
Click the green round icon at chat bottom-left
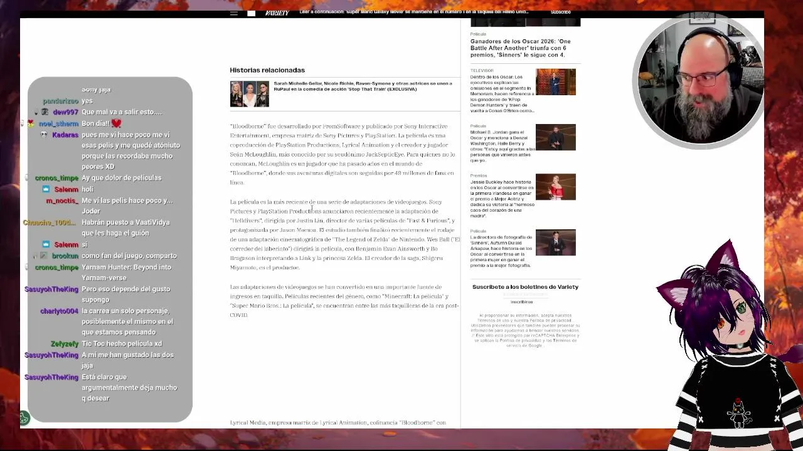pyautogui.click(x=23, y=418)
